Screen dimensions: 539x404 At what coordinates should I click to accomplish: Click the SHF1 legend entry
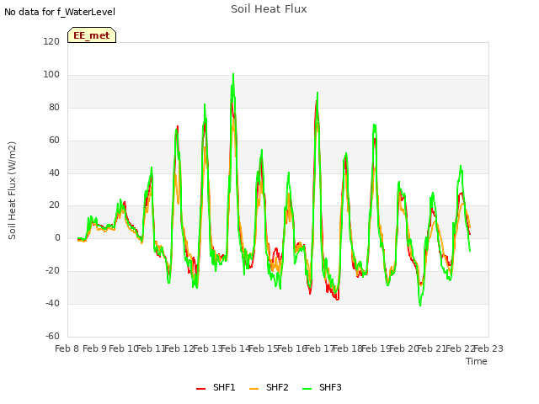point(216,387)
